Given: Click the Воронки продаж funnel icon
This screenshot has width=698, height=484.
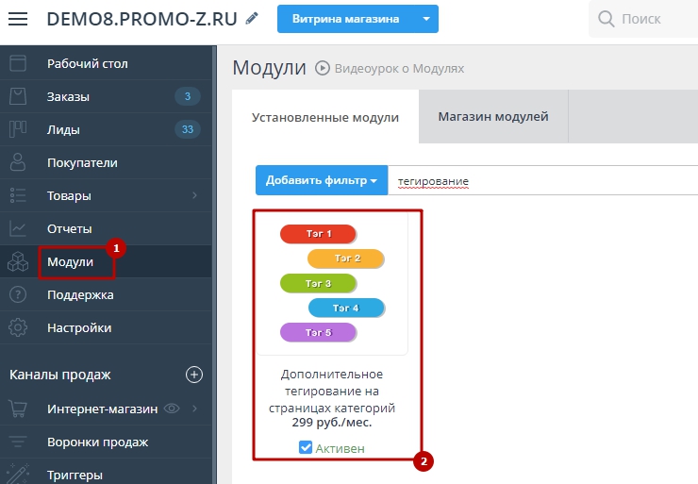Looking at the screenshot, I should (x=18, y=442).
